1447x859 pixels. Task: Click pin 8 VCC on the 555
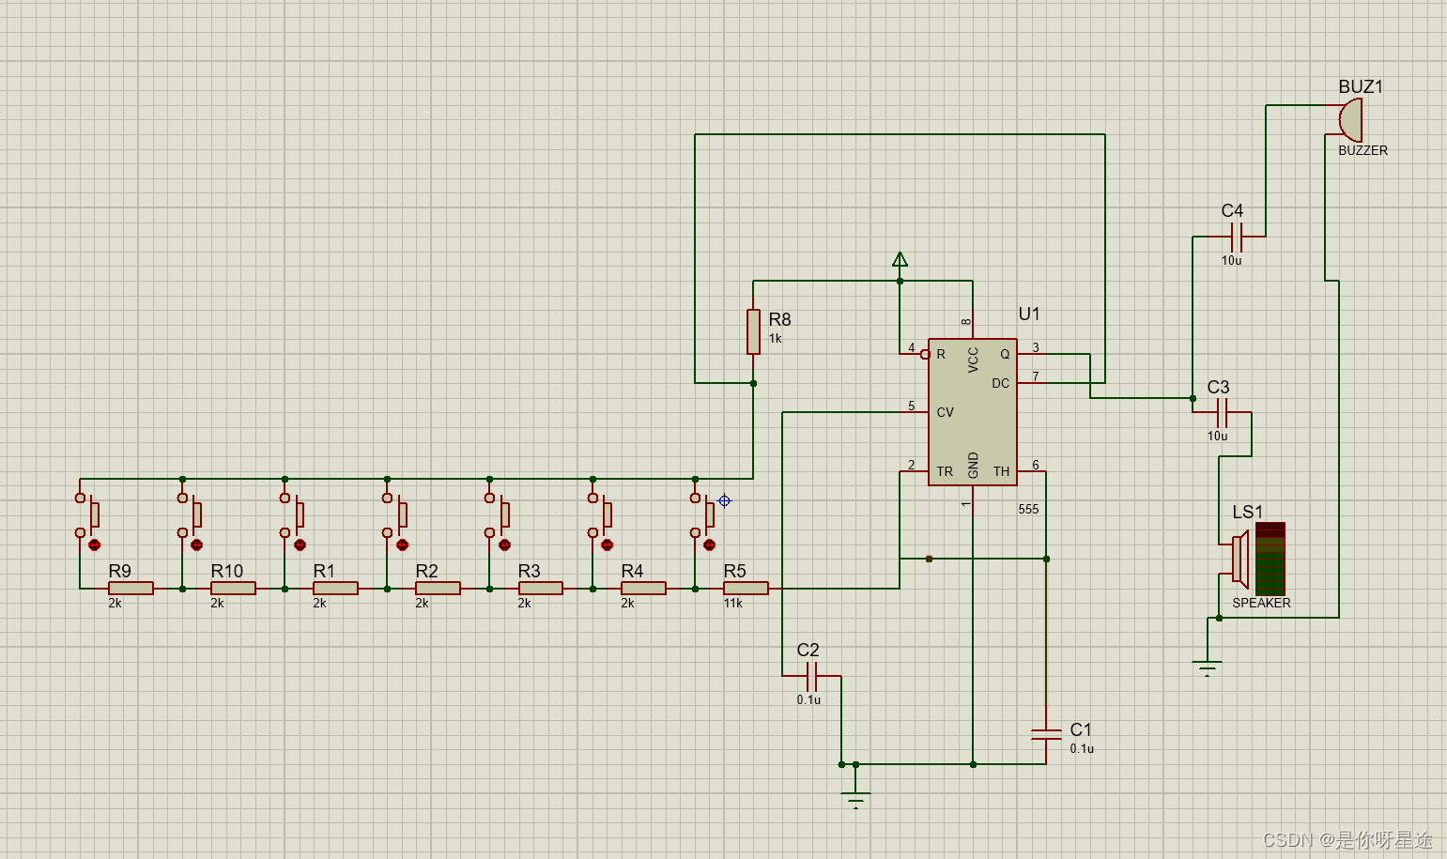pos(973,326)
